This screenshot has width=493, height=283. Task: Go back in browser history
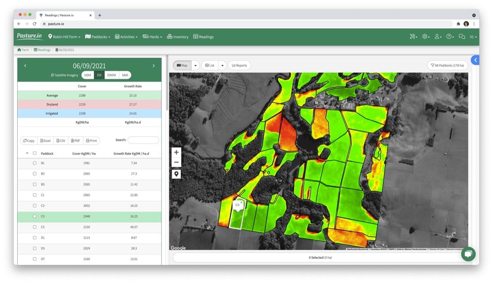pos(19,24)
